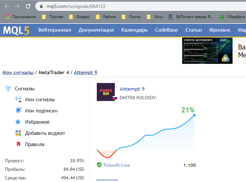
Task: Open the Сбербанк bookmark
Action: tap(232, 17)
